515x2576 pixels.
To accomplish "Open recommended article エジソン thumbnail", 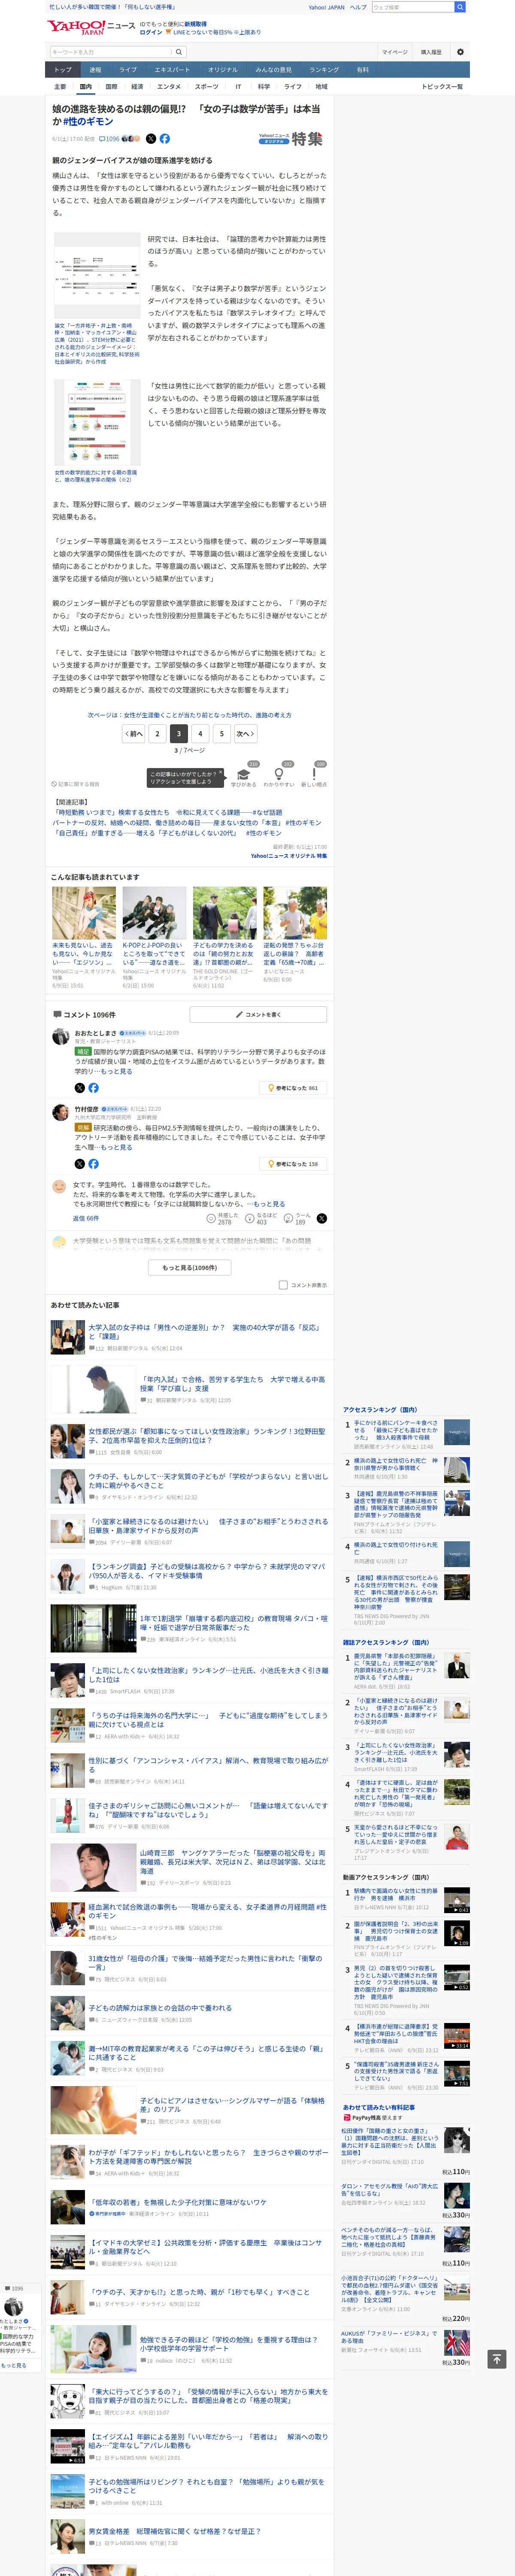I will tap(84, 913).
